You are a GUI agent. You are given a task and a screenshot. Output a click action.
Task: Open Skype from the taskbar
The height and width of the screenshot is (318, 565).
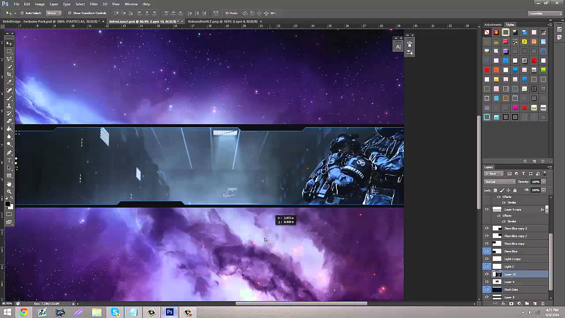[x=115, y=312]
